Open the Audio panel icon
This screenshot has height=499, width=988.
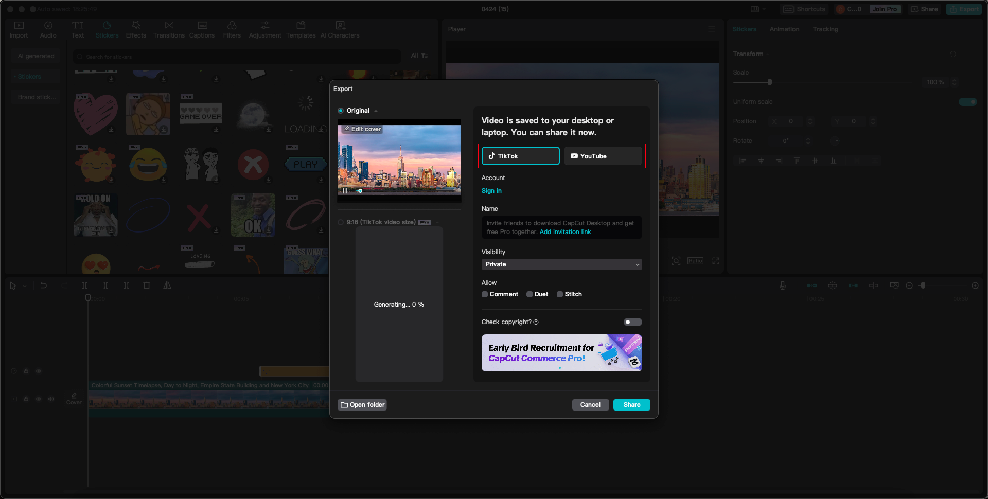[x=48, y=25]
